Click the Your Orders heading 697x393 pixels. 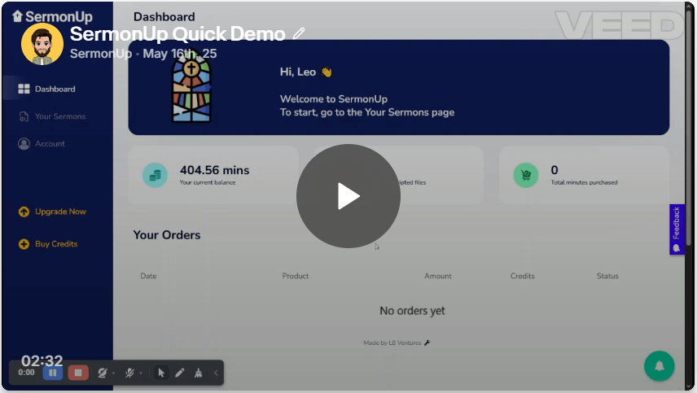coord(167,235)
